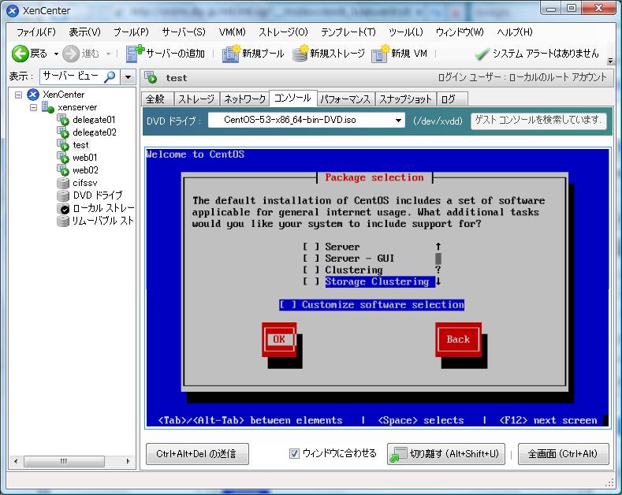The height and width of the screenshot is (495, 622).
Task: Click the xenserver host icon in tree
Action: point(48,107)
